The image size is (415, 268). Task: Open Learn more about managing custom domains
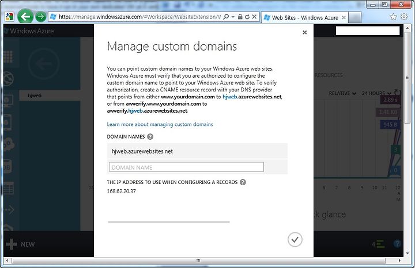click(x=160, y=124)
